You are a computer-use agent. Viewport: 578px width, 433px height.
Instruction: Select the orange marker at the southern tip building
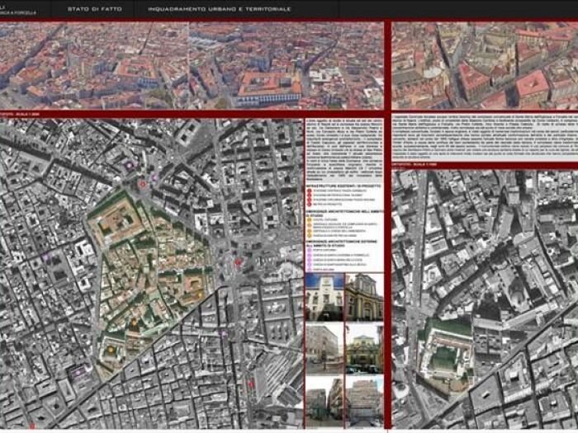tap(111, 350)
